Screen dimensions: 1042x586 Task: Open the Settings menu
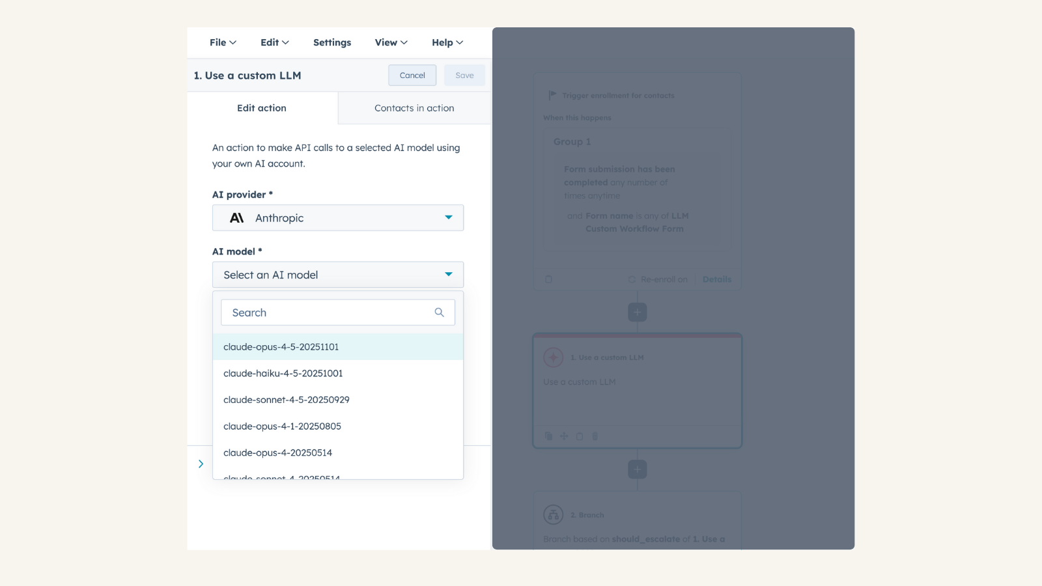(332, 42)
